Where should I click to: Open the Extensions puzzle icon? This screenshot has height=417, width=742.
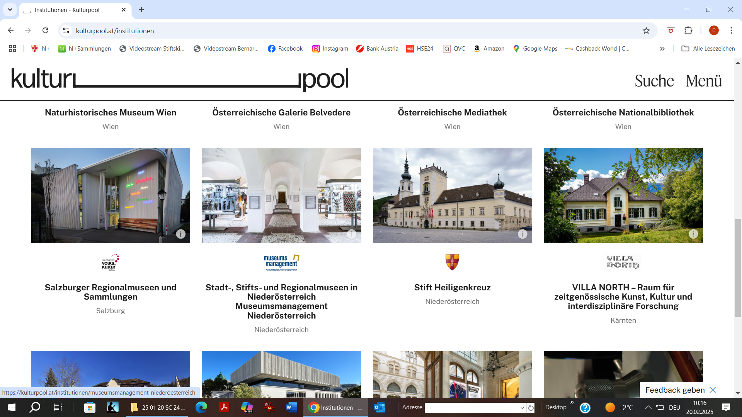coord(688,31)
